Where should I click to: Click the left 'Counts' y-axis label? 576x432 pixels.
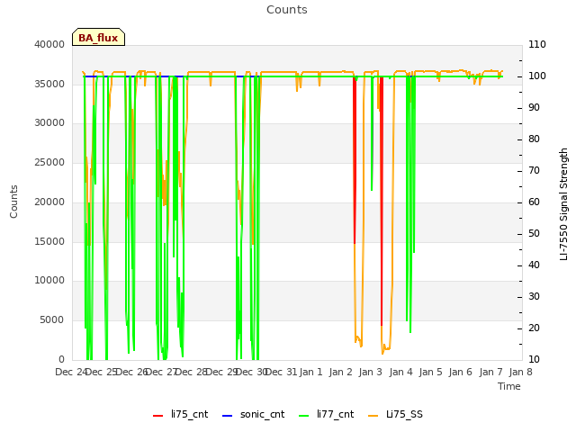pyautogui.click(x=13, y=202)
